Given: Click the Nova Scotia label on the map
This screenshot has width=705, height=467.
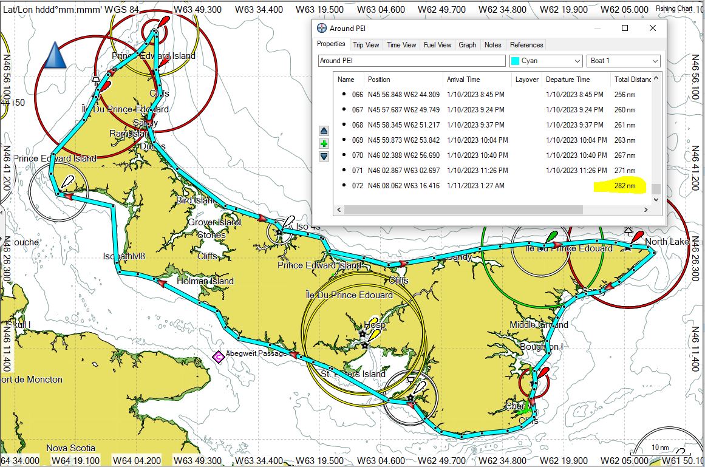Looking at the screenshot, I should coord(70,448).
